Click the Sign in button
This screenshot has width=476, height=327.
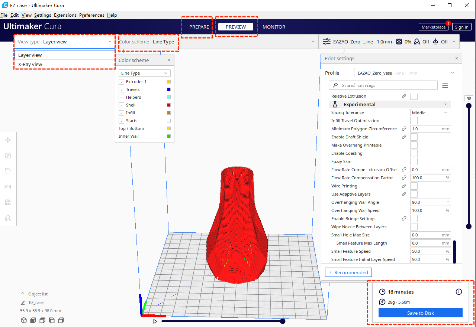tap(462, 27)
